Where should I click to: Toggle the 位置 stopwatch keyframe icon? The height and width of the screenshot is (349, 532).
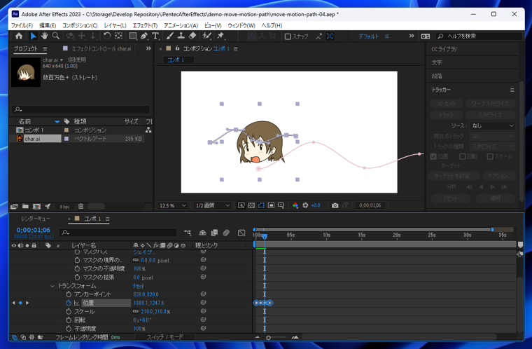point(69,303)
